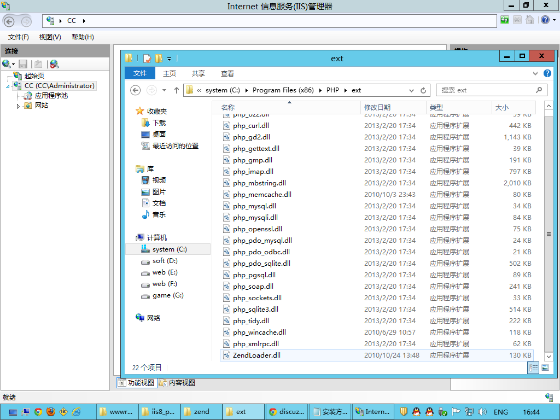Click the arrow after PHP in breadcrumb
The image size is (560, 420).
coord(346,90)
